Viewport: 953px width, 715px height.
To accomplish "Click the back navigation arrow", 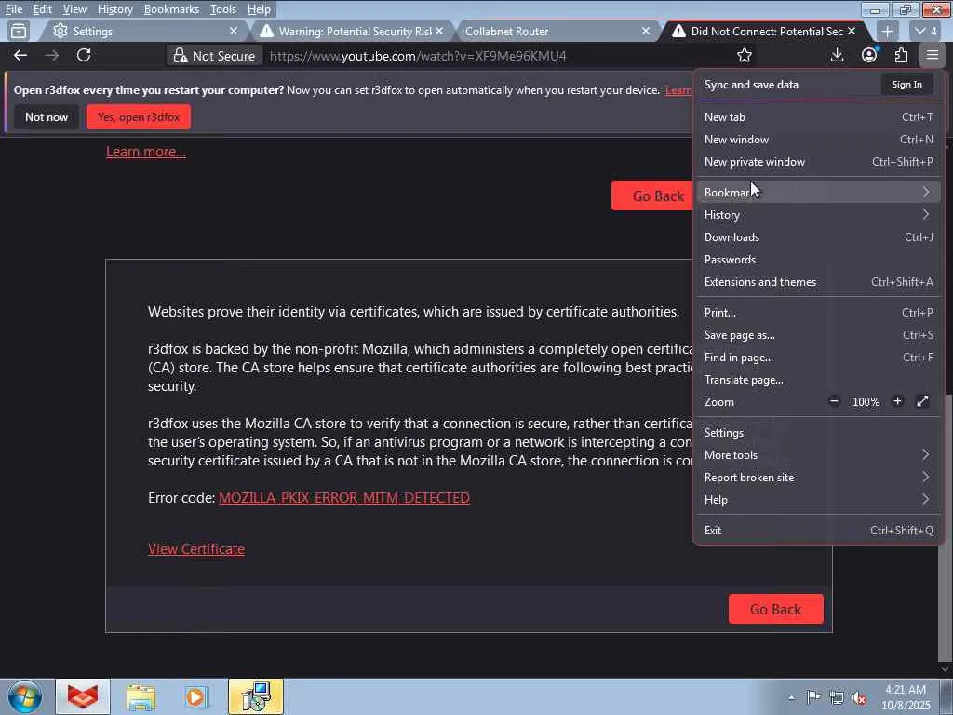I will 20,55.
